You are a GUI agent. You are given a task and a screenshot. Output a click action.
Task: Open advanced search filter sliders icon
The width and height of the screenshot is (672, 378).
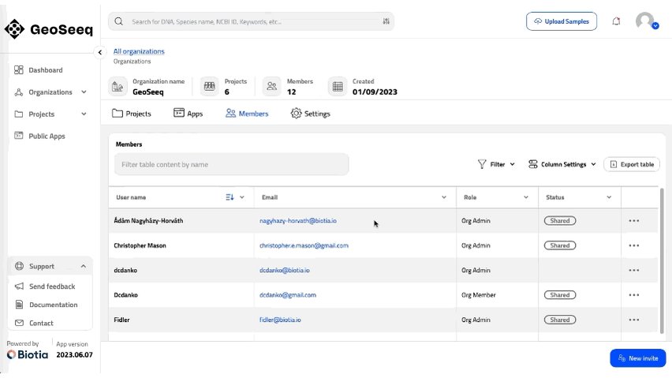tap(386, 21)
